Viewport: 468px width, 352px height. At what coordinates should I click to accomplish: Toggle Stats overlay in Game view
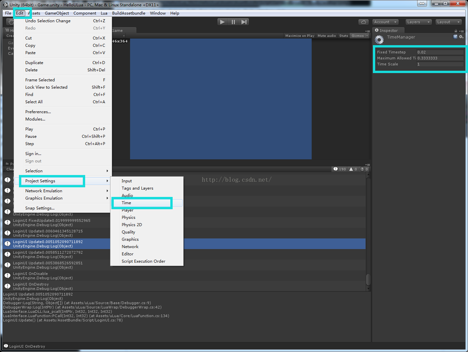tap(344, 36)
